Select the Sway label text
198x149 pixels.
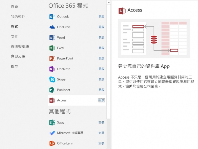coord(61,122)
